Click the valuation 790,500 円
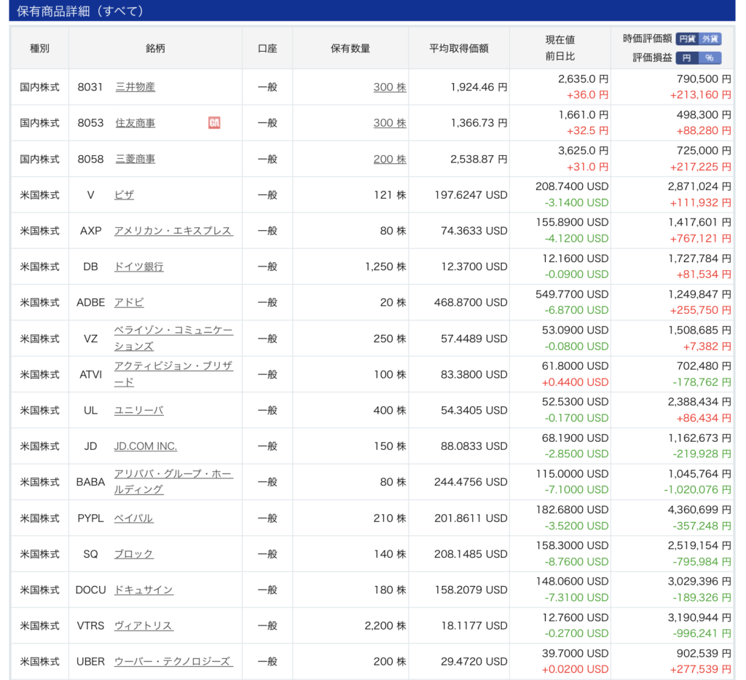Image resolution: width=746 pixels, height=680 pixels. click(x=704, y=79)
